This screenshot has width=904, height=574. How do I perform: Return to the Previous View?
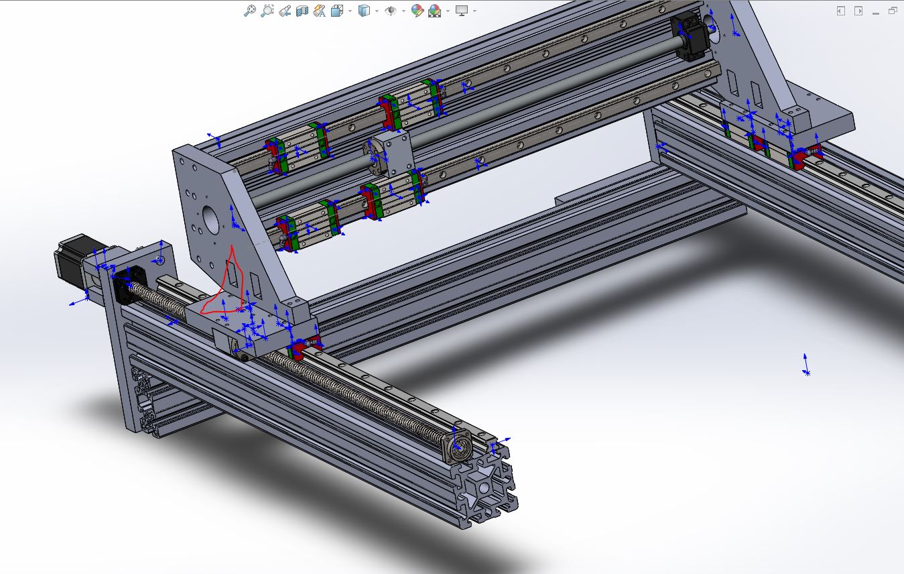click(x=285, y=11)
